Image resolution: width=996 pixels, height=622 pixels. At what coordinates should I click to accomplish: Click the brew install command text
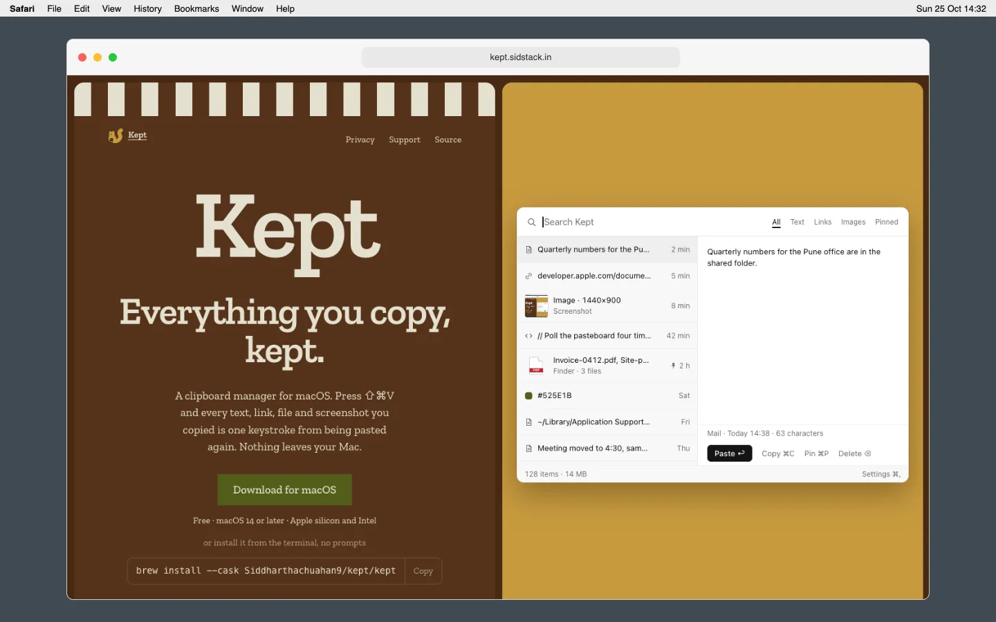pos(266,571)
